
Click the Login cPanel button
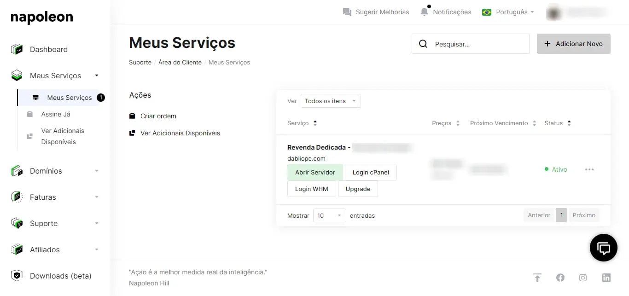click(x=371, y=172)
